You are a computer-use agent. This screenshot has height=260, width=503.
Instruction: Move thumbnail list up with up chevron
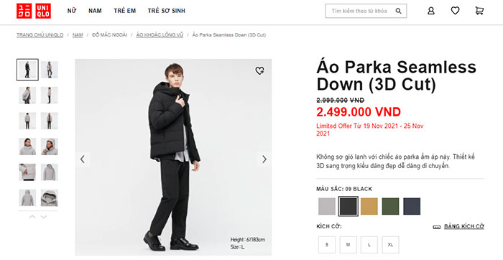tap(32, 217)
